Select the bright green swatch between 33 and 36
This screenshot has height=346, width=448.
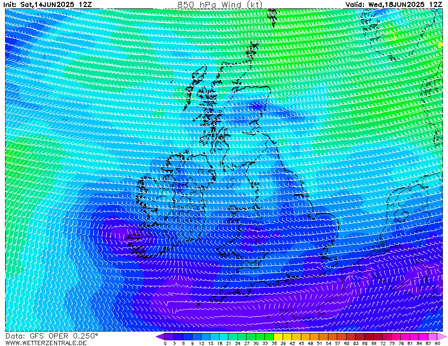pos(269,337)
